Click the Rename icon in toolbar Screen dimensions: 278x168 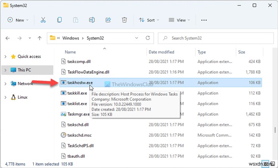pyautogui.click(x=92, y=20)
